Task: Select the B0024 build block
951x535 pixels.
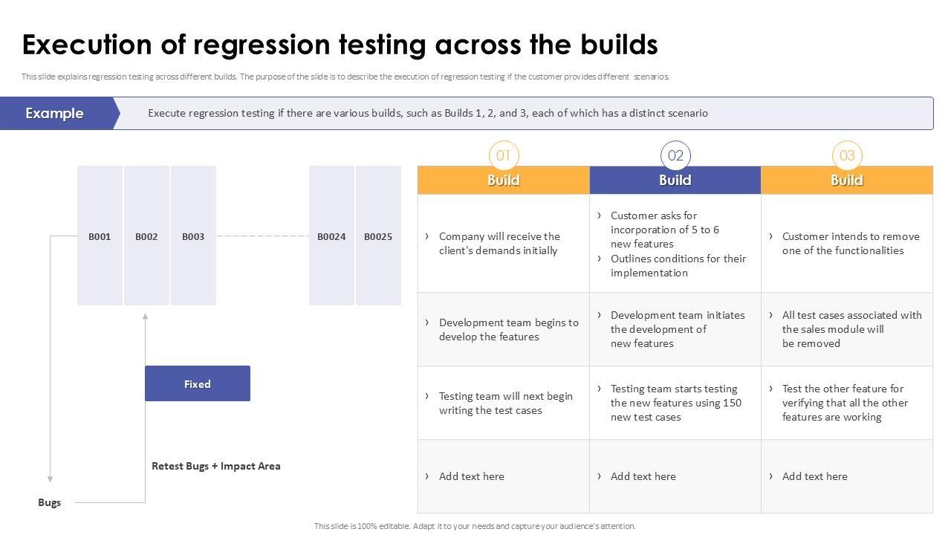Action: coord(331,236)
